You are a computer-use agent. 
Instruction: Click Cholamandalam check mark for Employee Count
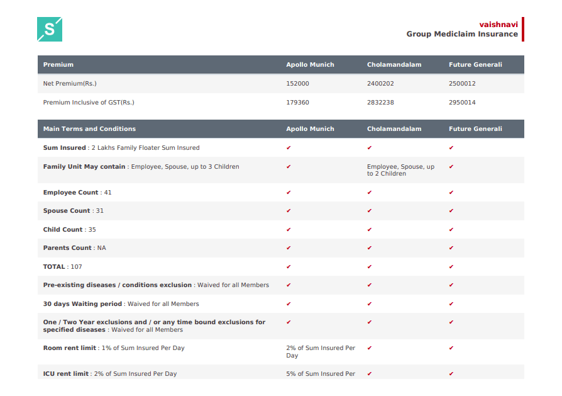370,193
